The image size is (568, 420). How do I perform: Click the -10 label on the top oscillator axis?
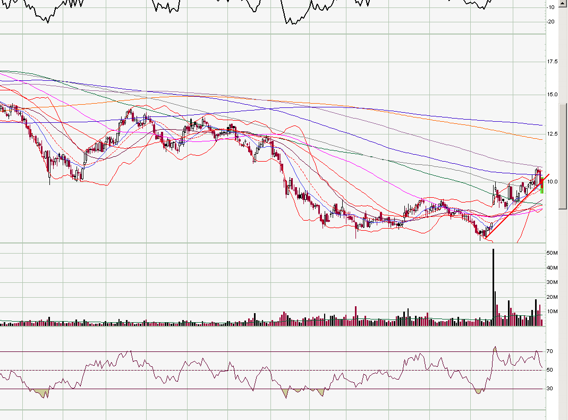[x=551, y=7]
